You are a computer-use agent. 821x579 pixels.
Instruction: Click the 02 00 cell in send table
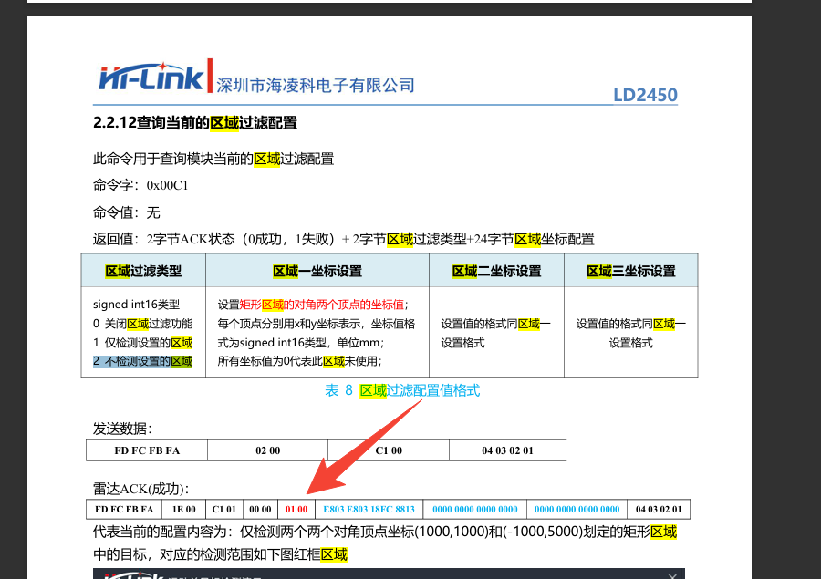pos(267,450)
